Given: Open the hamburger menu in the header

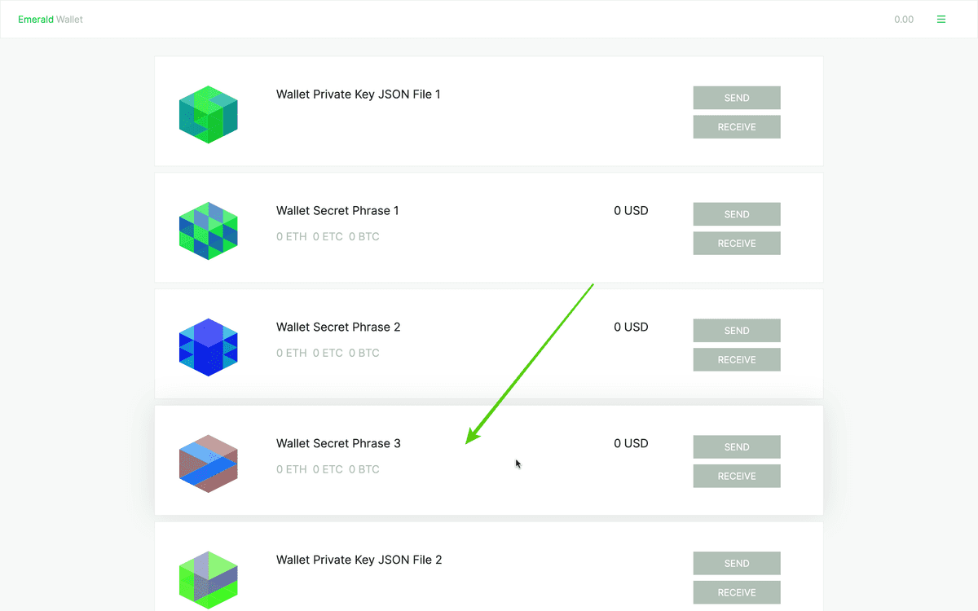Looking at the screenshot, I should tap(941, 19).
